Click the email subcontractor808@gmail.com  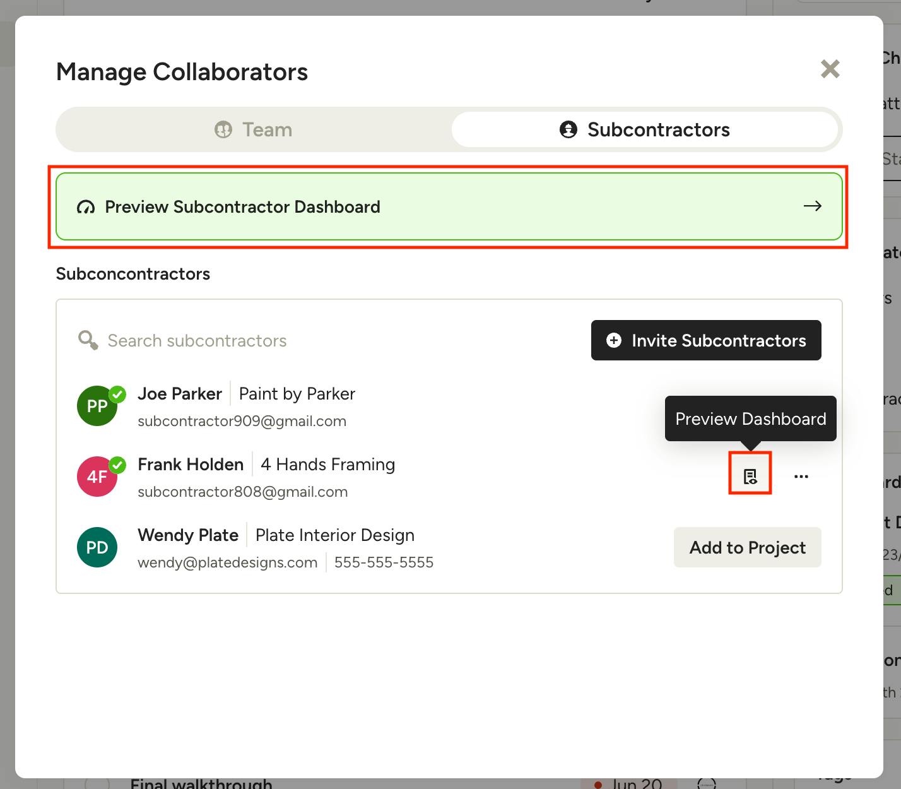(242, 492)
